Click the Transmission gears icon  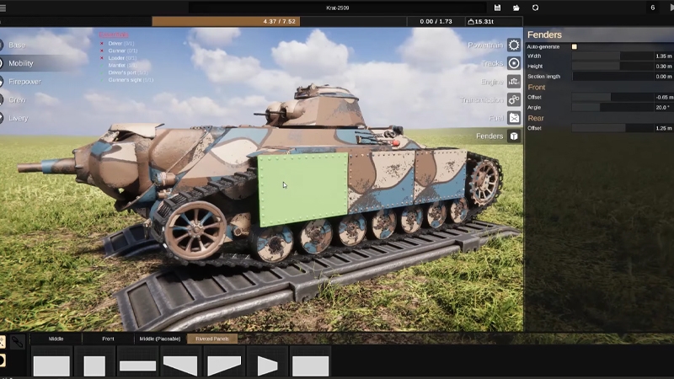513,99
